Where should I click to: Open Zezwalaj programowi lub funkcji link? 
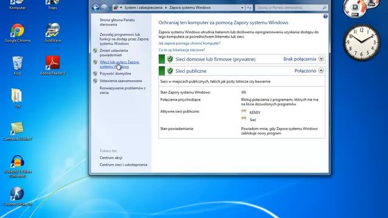(x=124, y=39)
